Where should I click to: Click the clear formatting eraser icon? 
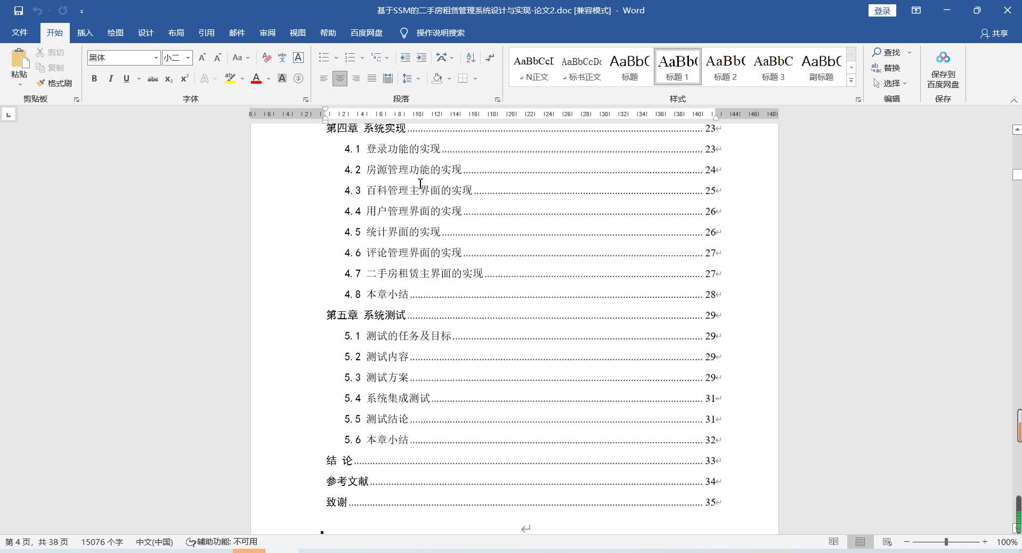click(266, 58)
